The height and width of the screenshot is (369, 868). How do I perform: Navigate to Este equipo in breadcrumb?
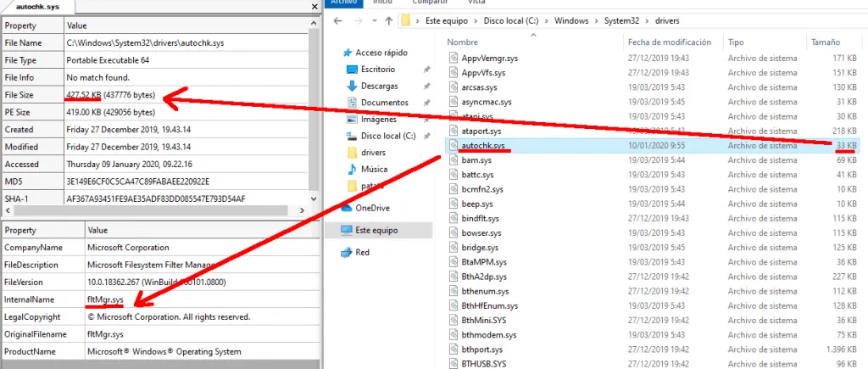click(447, 21)
